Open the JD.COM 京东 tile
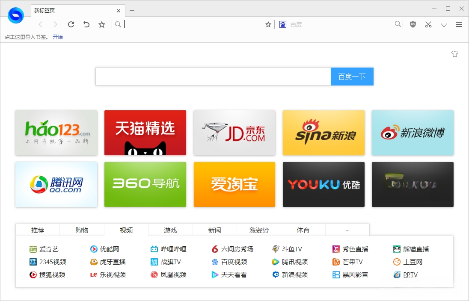Screen dimensions: 469x301 point(234,133)
